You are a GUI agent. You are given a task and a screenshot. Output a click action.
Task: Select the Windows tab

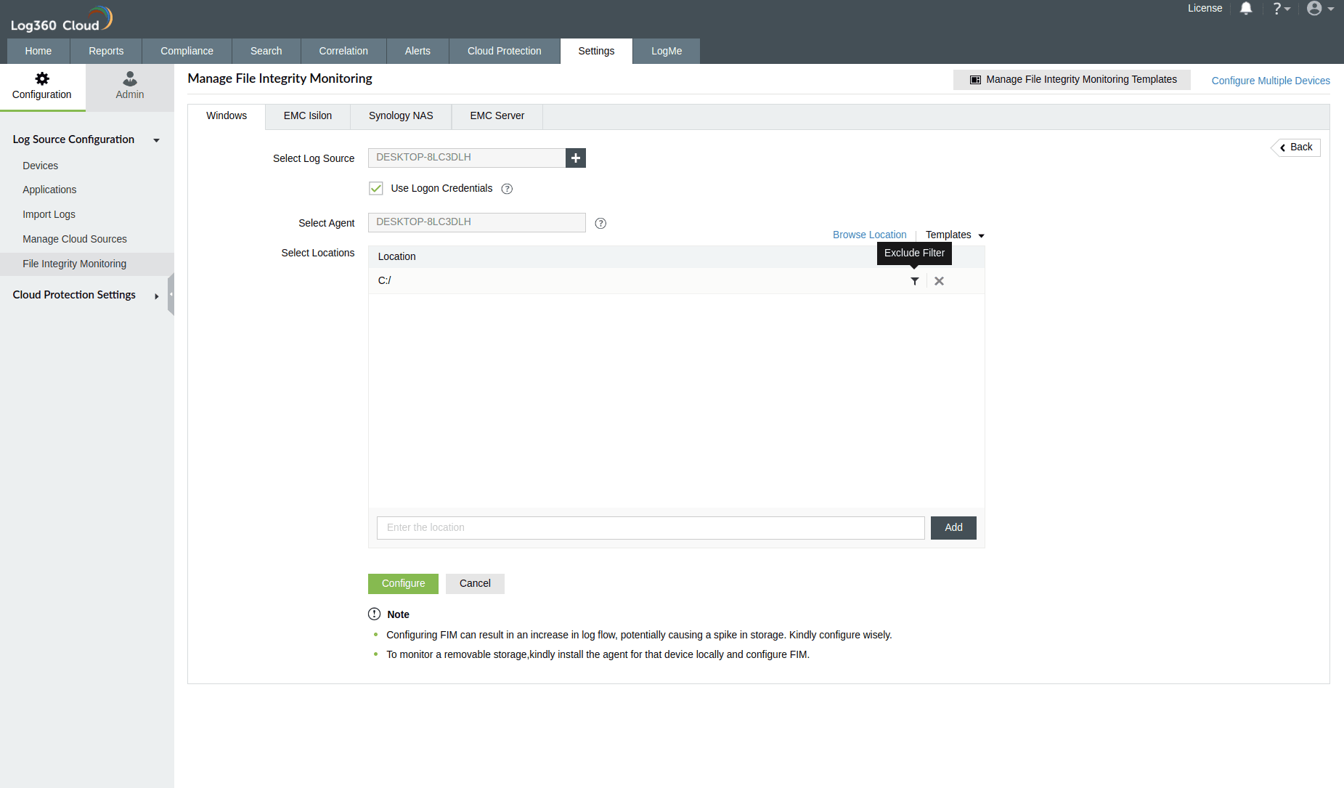(x=227, y=116)
